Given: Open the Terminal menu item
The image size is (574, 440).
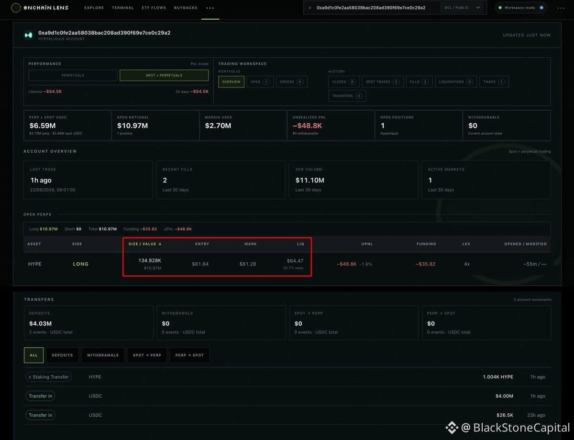Looking at the screenshot, I should pos(123,8).
